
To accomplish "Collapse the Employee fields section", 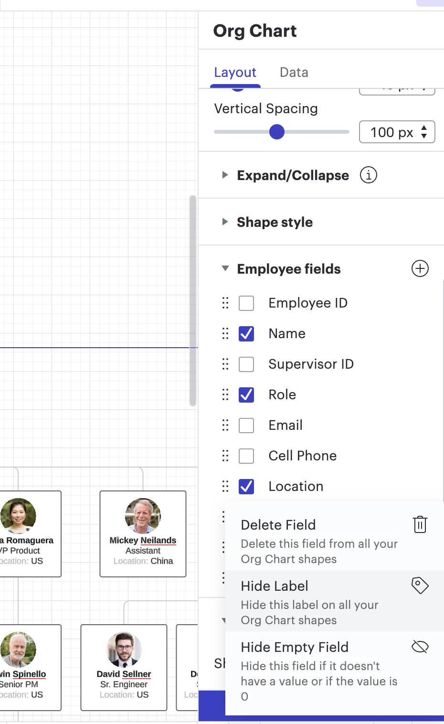I will [225, 268].
